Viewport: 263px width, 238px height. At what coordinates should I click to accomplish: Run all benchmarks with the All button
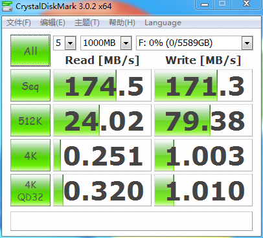coord(30,50)
